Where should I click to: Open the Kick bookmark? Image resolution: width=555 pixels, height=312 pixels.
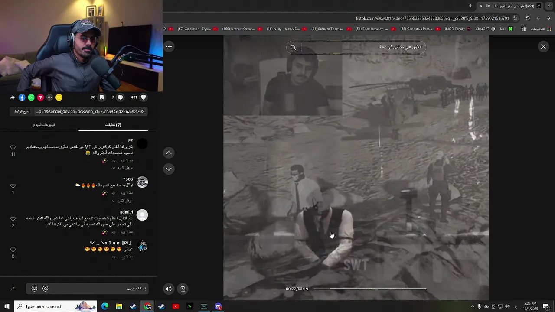tap(506, 29)
